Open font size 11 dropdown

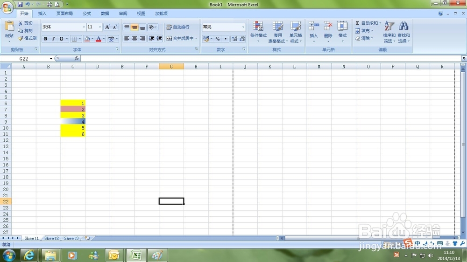[x=100, y=27]
